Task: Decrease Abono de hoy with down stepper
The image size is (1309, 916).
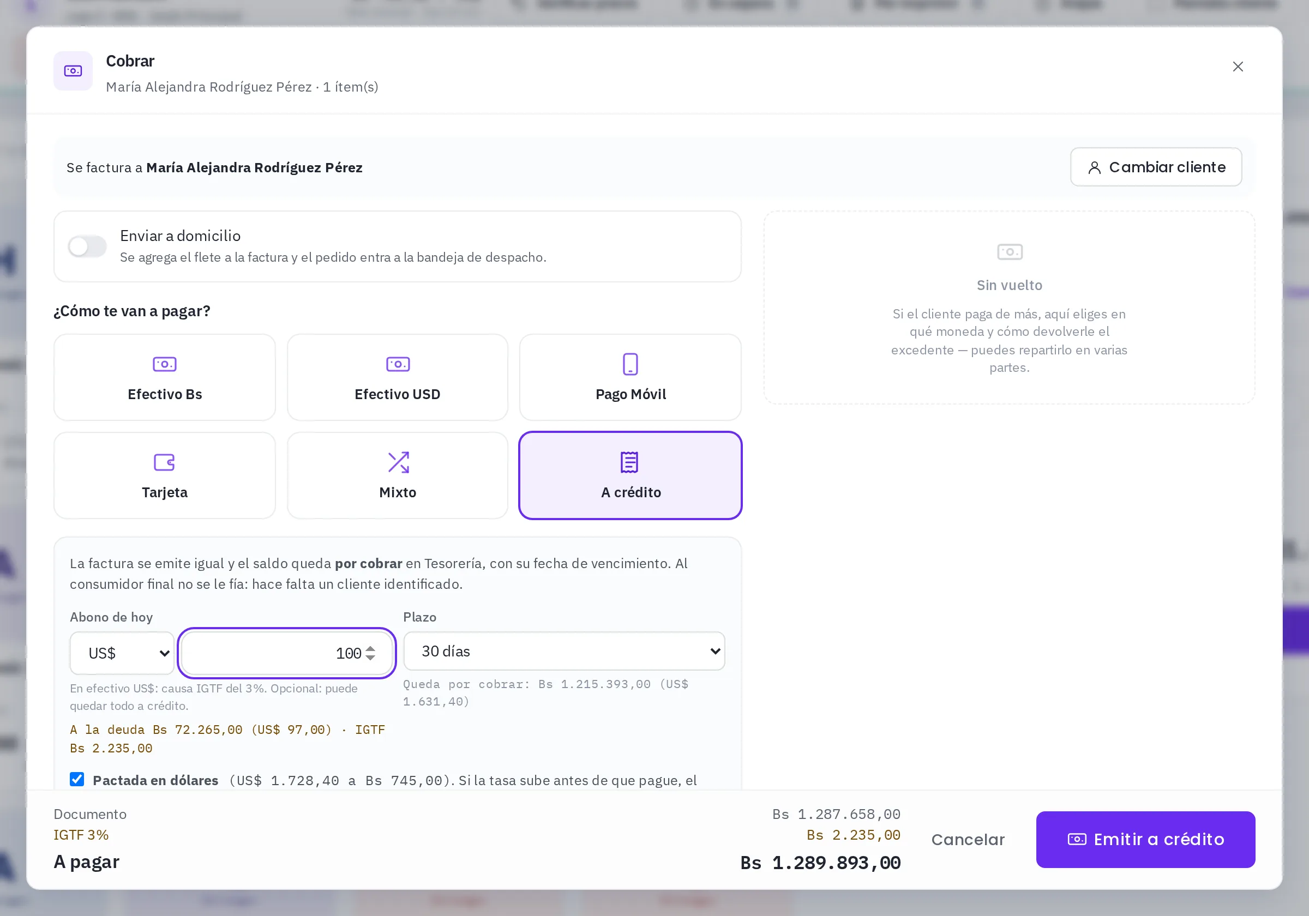Action: point(370,658)
